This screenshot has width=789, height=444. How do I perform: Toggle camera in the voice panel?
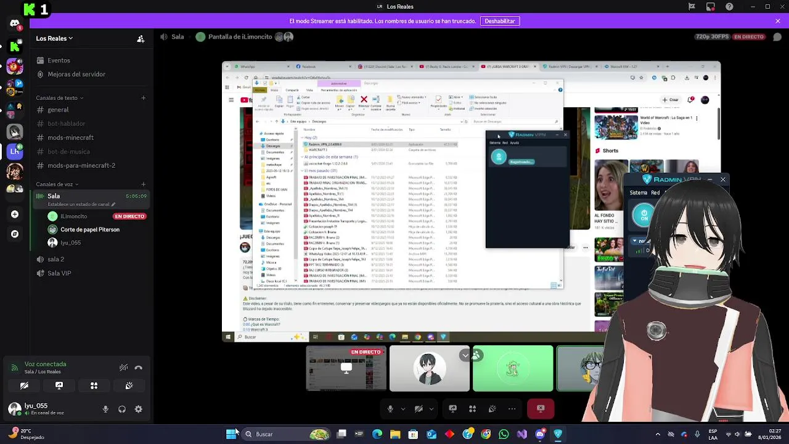click(x=24, y=385)
